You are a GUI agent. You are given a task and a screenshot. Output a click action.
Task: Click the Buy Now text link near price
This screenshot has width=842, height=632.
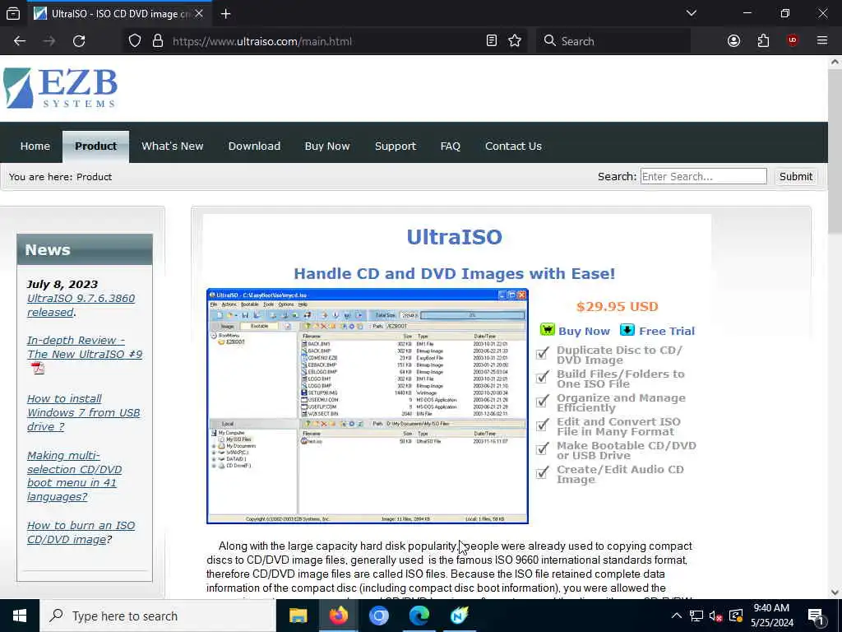coord(585,331)
